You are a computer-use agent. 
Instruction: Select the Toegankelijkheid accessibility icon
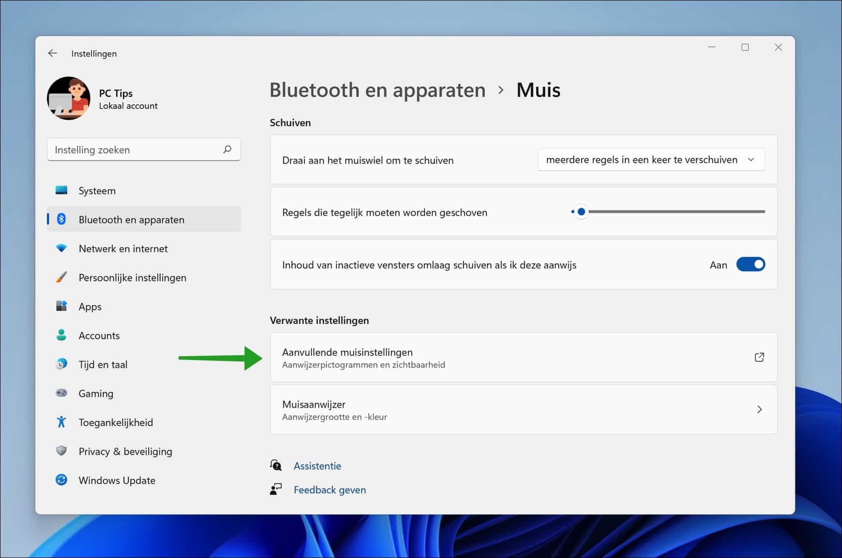[x=62, y=422]
